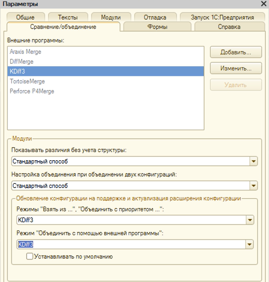Open the Тексты tab
The width and height of the screenshot is (269, 282).
(68, 17)
